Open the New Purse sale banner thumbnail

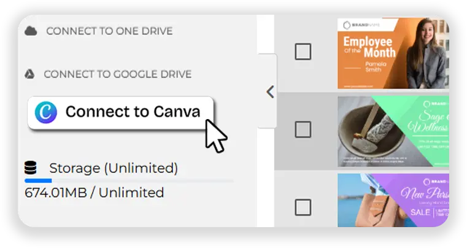393,200
